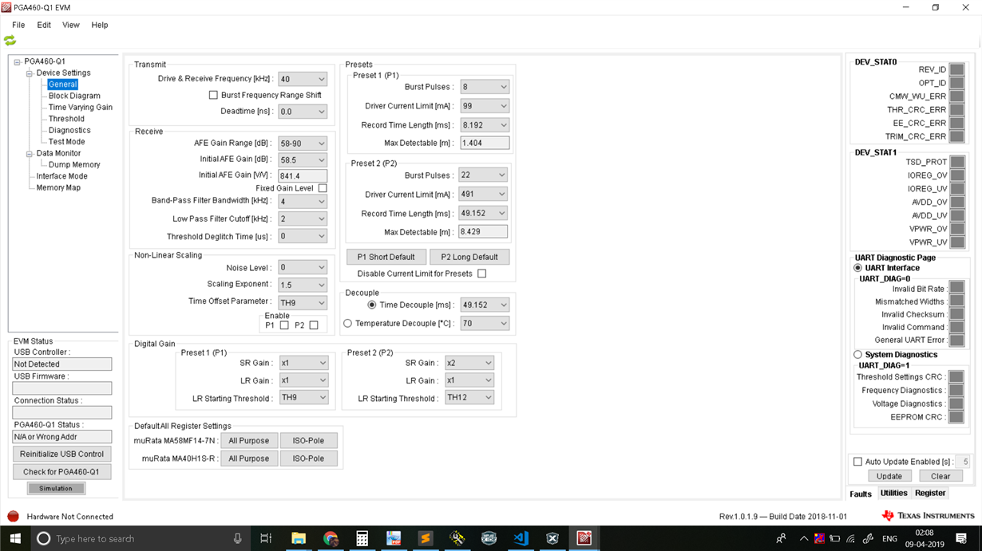
Task: Click the Windows taskbar search box
Action: point(139,538)
